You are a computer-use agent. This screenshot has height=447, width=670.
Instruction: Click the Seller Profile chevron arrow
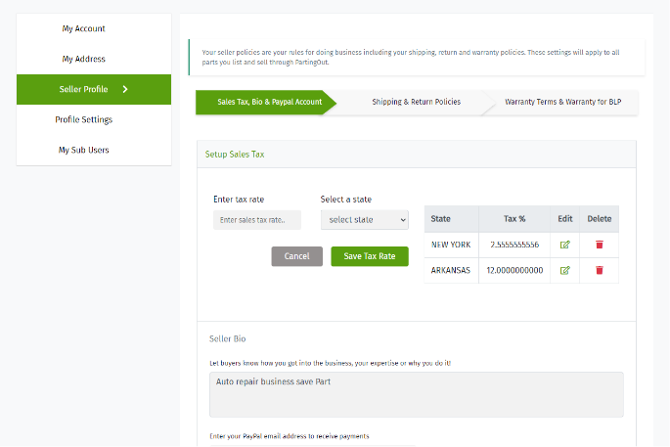125,89
